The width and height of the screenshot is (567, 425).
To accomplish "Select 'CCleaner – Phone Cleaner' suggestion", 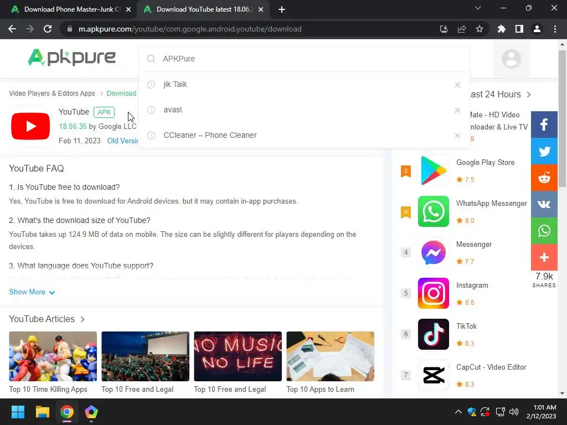I will click(304, 135).
